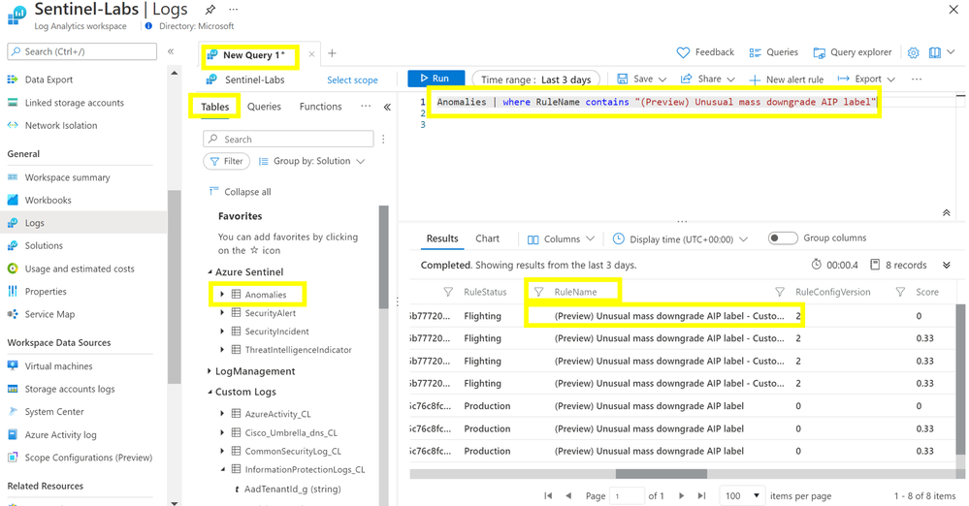Select the Cisco_Umbrella_dns_CL table
The width and height of the screenshot is (969, 506).
(291, 432)
